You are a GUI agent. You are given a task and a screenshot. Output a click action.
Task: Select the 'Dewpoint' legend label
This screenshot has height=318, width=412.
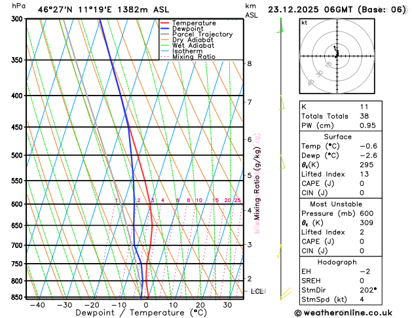(x=187, y=29)
